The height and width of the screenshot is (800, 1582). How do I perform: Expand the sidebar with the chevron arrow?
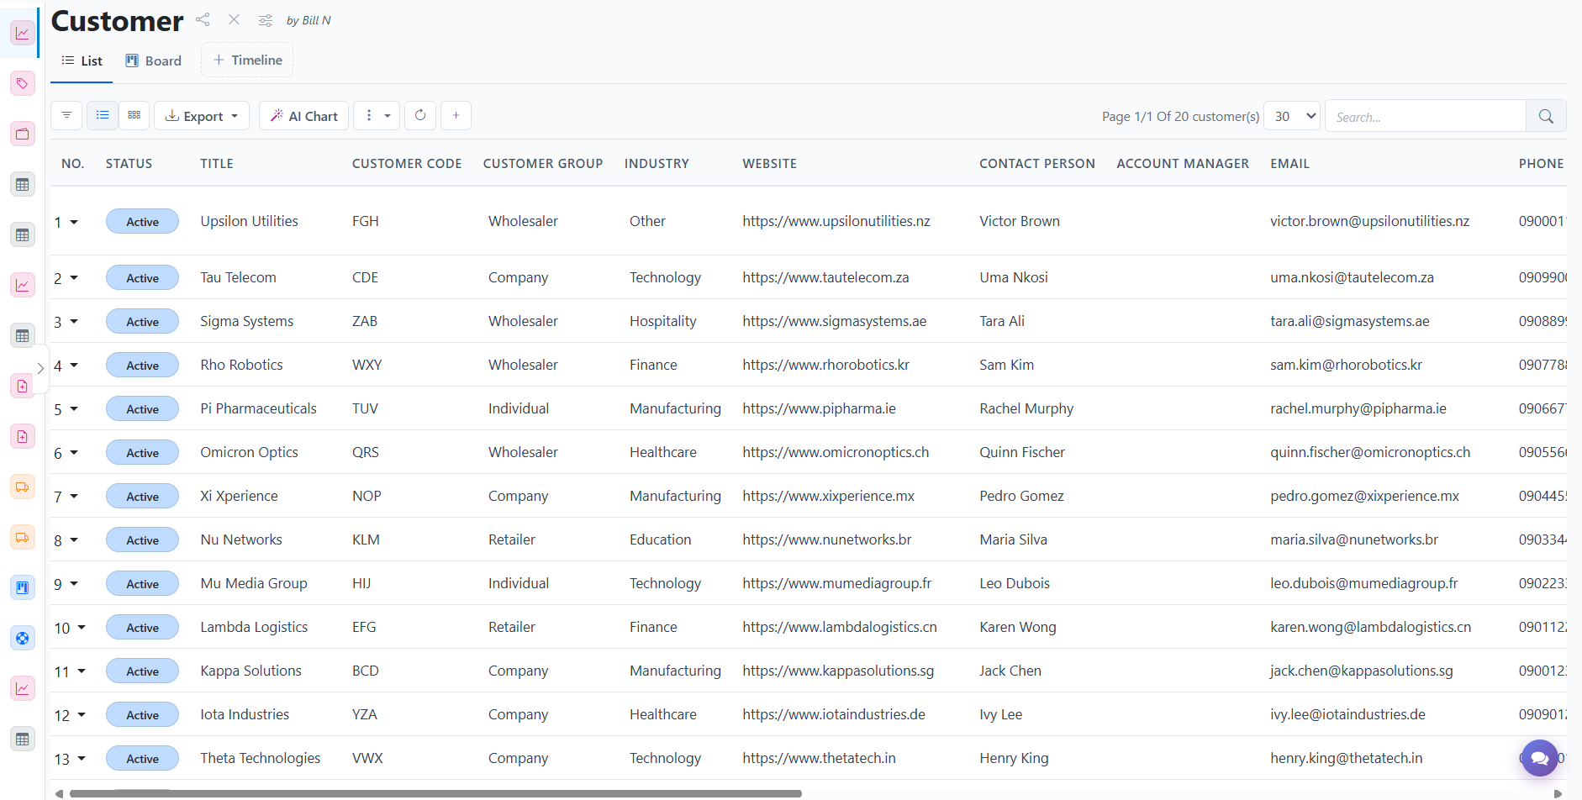(40, 368)
